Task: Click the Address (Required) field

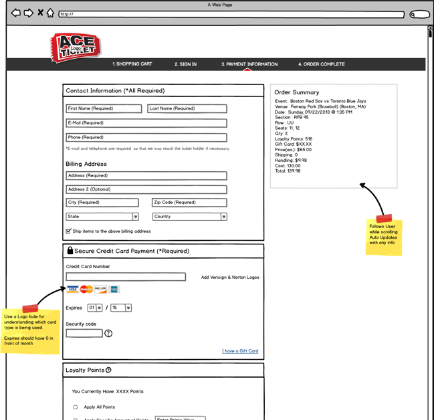Action: [x=146, y=176]
